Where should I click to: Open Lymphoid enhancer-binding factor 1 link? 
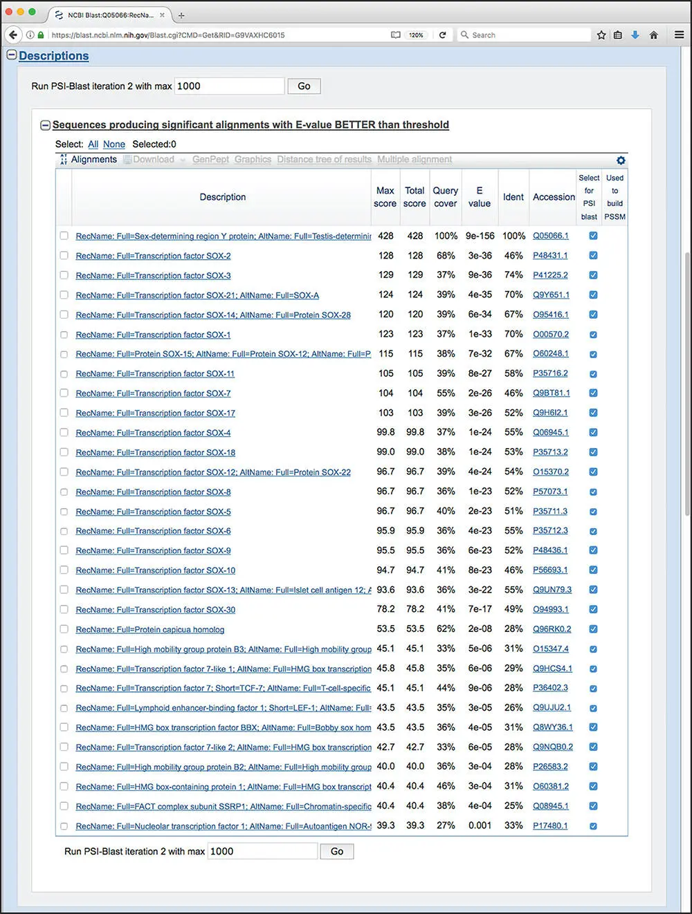click(224, 708)
